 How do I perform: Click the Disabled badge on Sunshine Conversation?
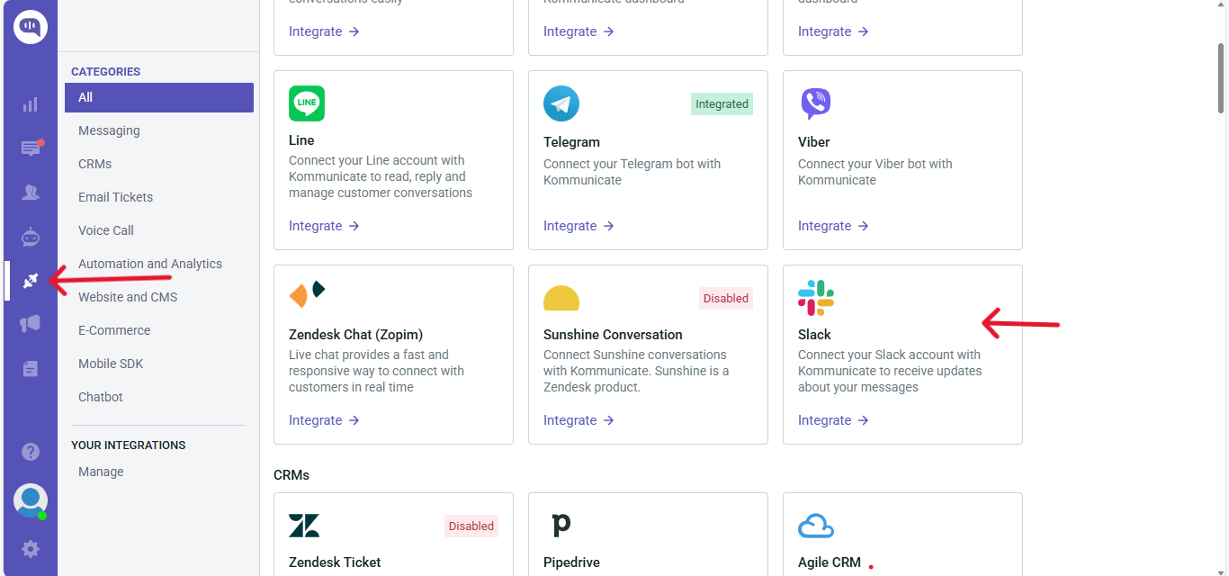click(x=726, y=298)
